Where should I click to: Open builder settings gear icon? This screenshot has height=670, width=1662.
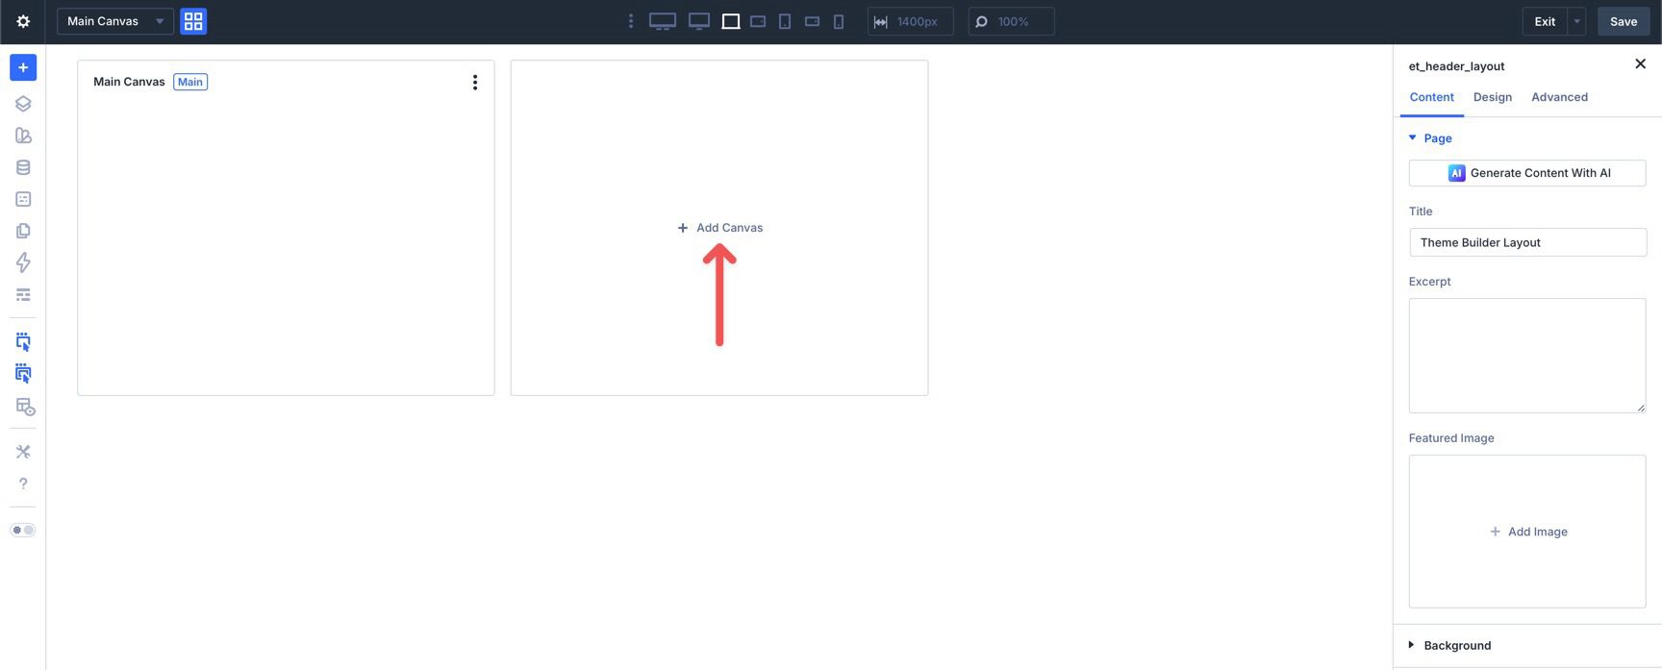coord(23,21)
